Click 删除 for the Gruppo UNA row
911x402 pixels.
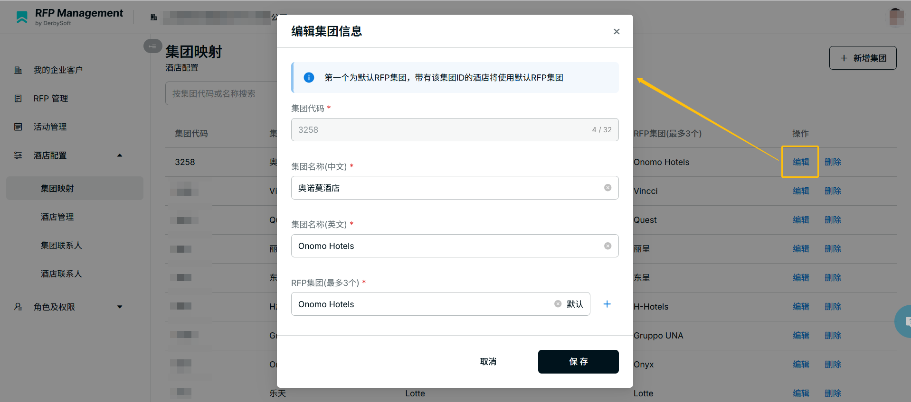pos(833,336)
